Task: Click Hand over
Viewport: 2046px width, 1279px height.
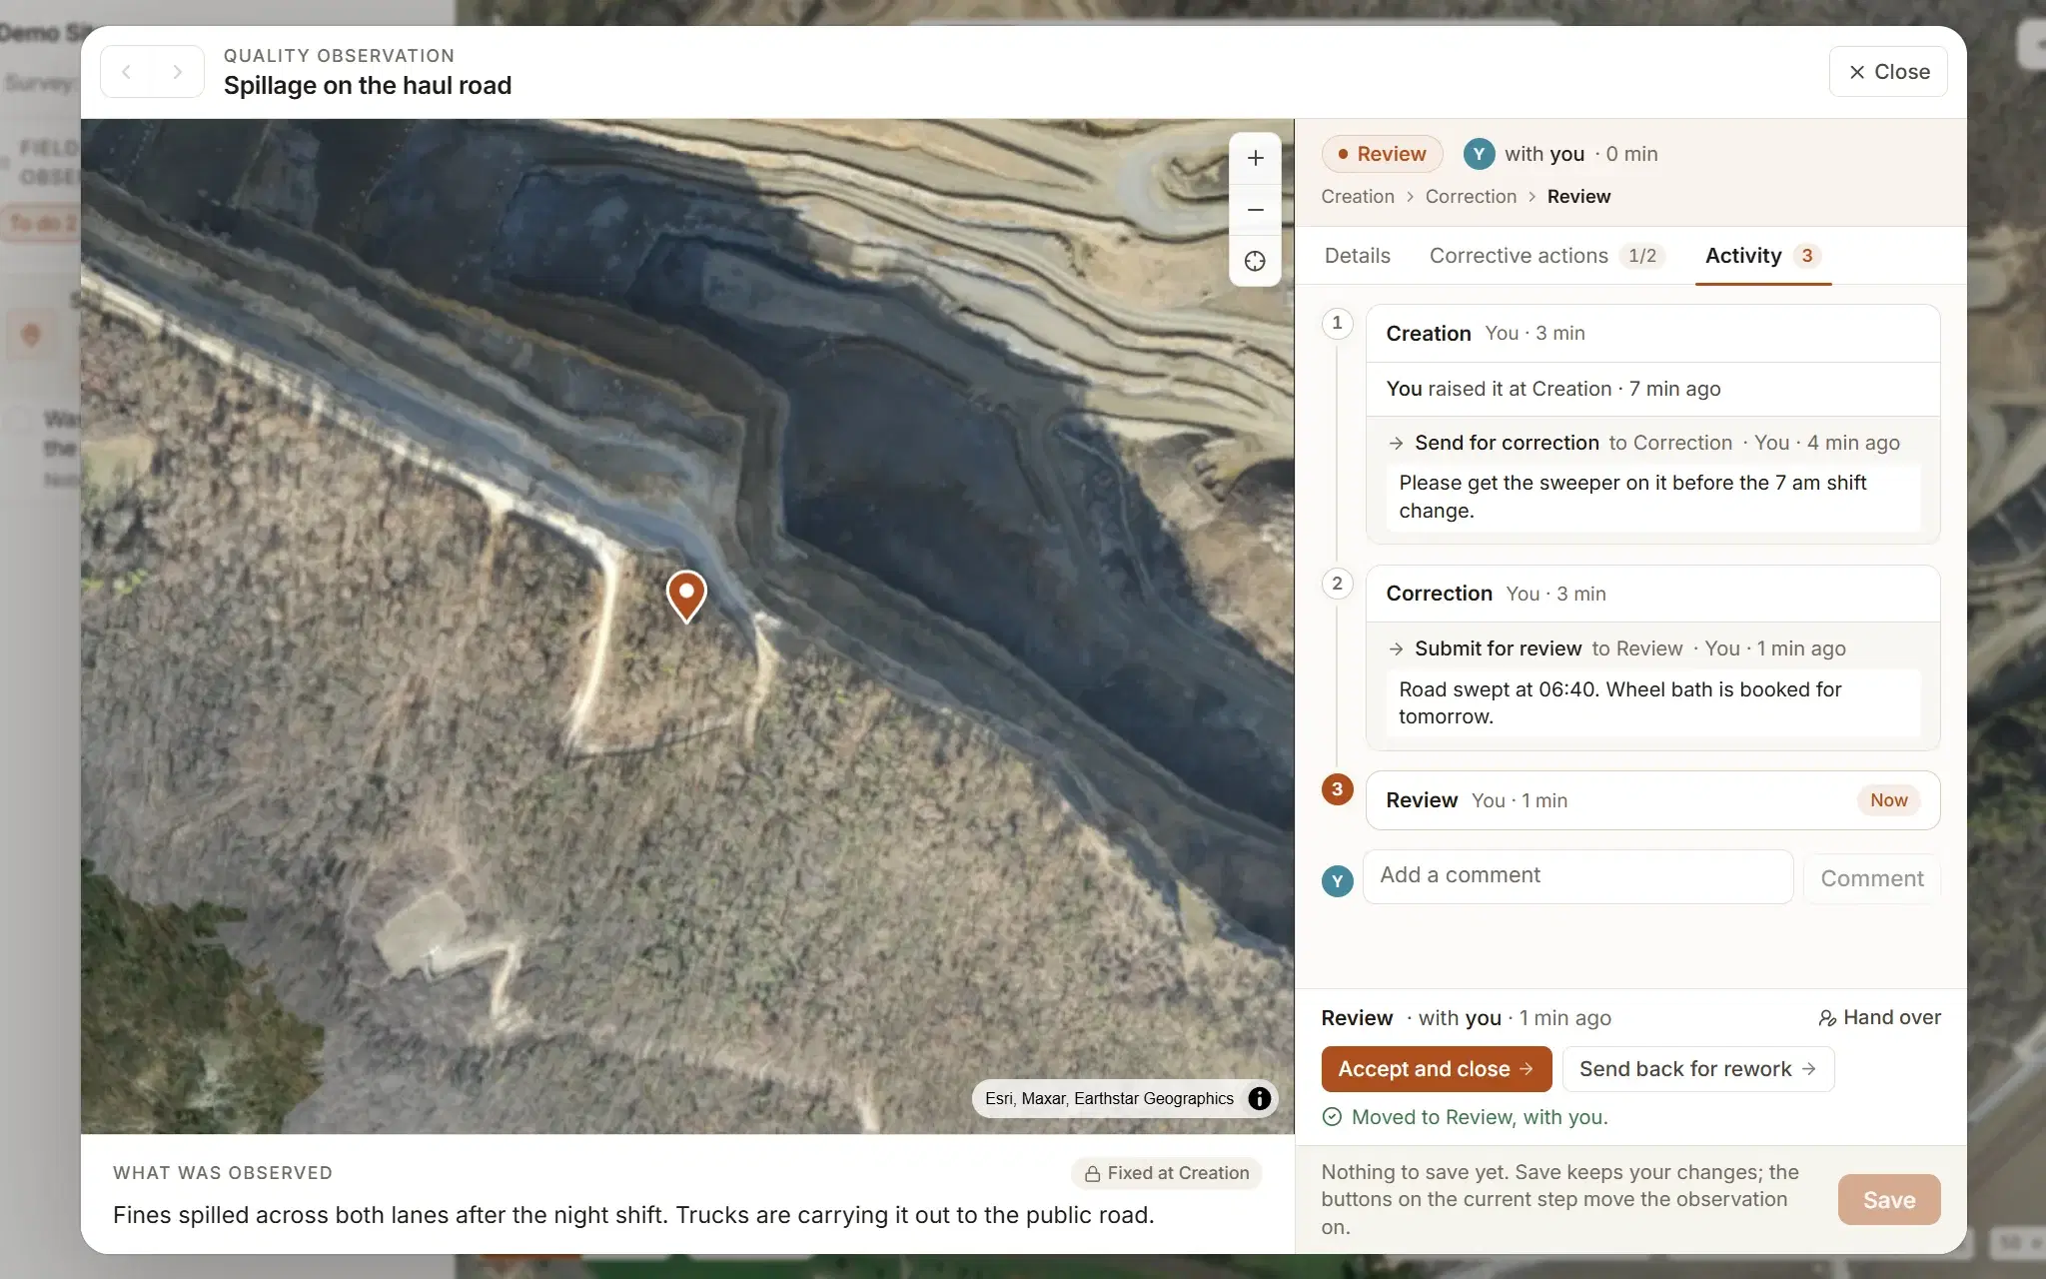Action: point(1879,1017)
